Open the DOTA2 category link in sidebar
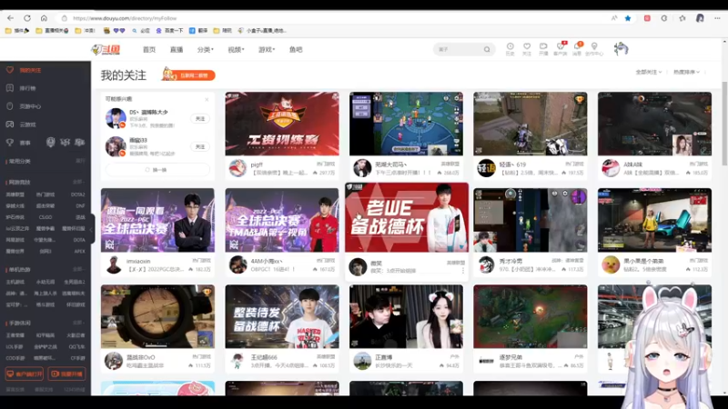The height and width of the screenshot is (409, 728). [78, 195]
